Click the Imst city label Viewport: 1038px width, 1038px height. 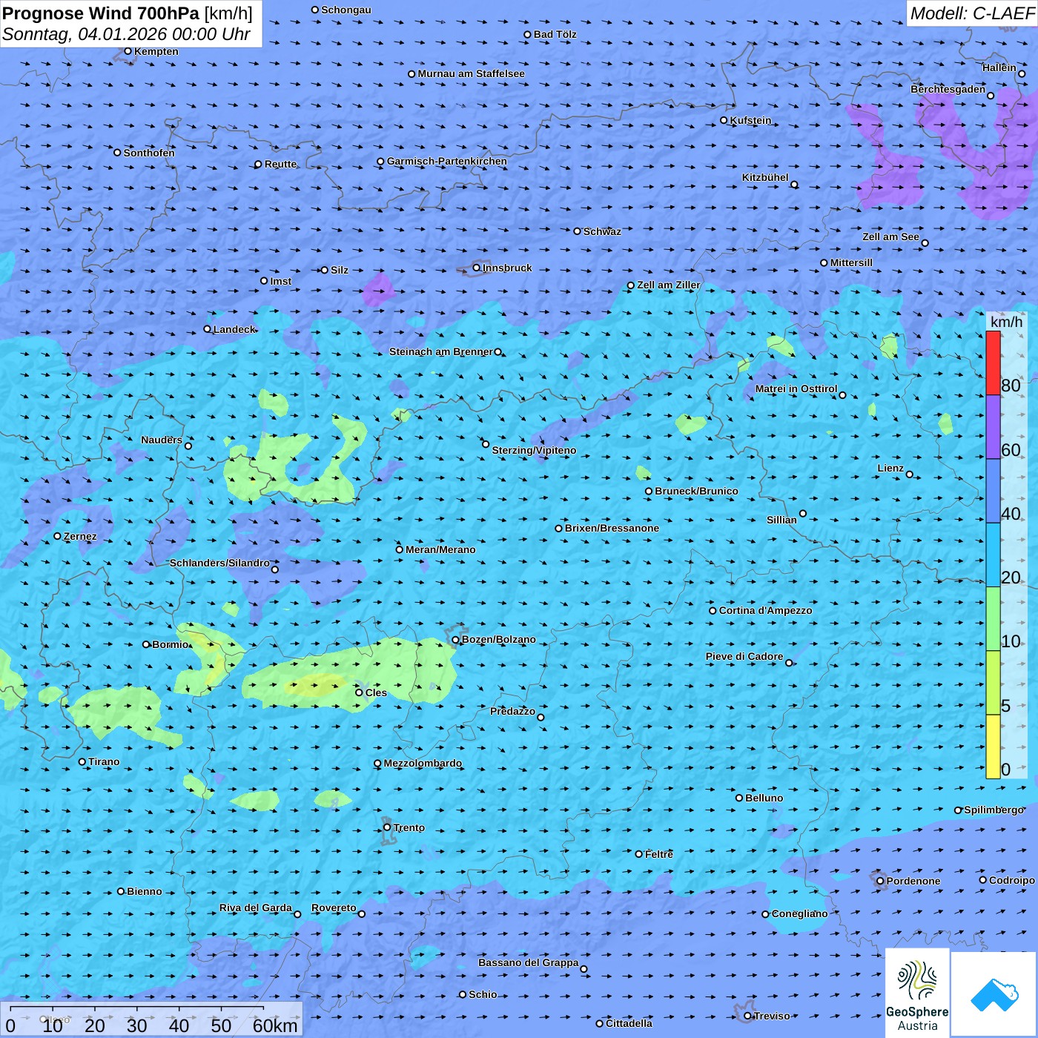point(280,281)
